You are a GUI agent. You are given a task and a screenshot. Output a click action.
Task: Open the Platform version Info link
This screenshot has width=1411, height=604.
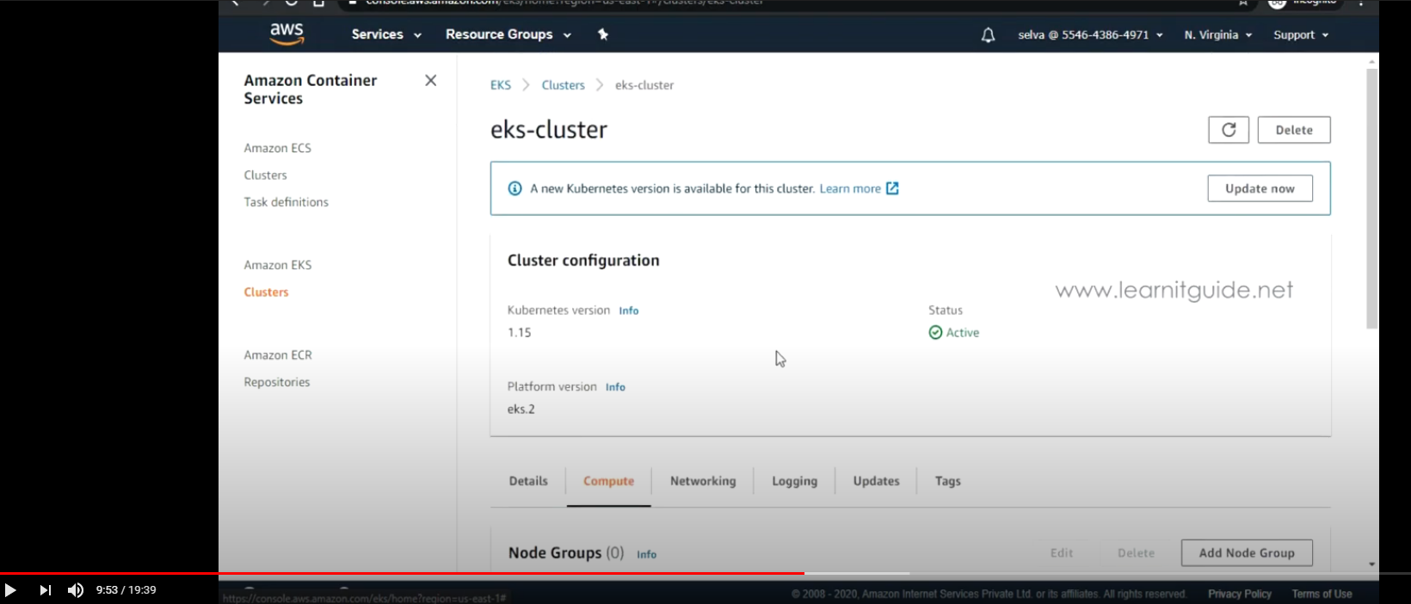(x=615, y=387)
